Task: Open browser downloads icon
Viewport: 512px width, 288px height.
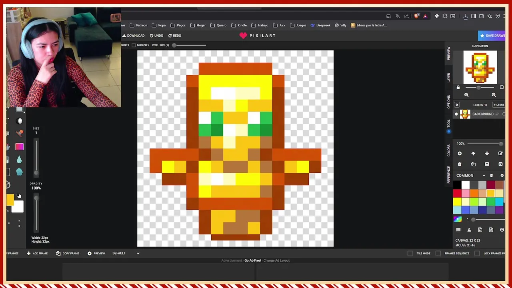Action: coord(466,16)
